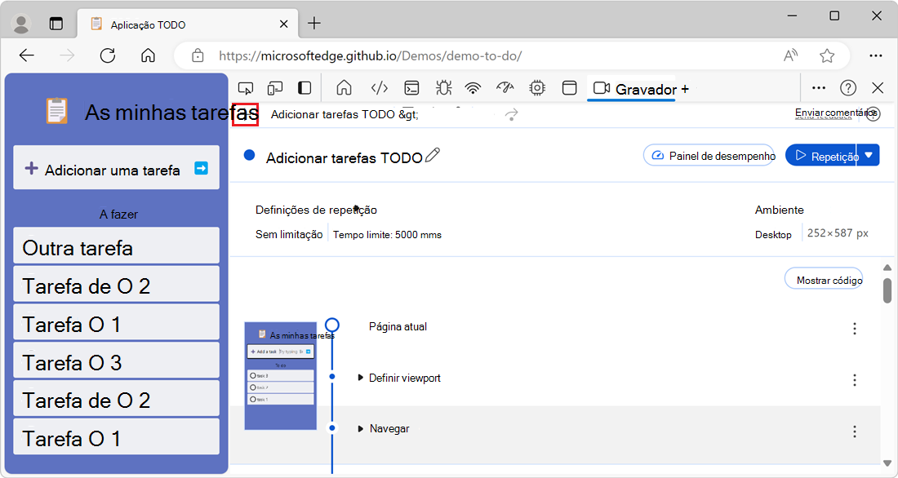Open DevTools help question icon
Viewport: 898px width, 478px height.
848,87
